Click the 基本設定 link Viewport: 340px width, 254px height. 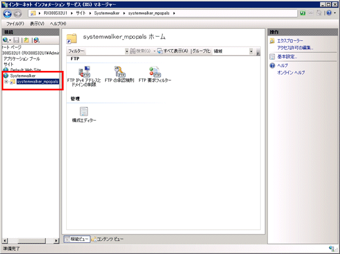click(x=287, y=57)
